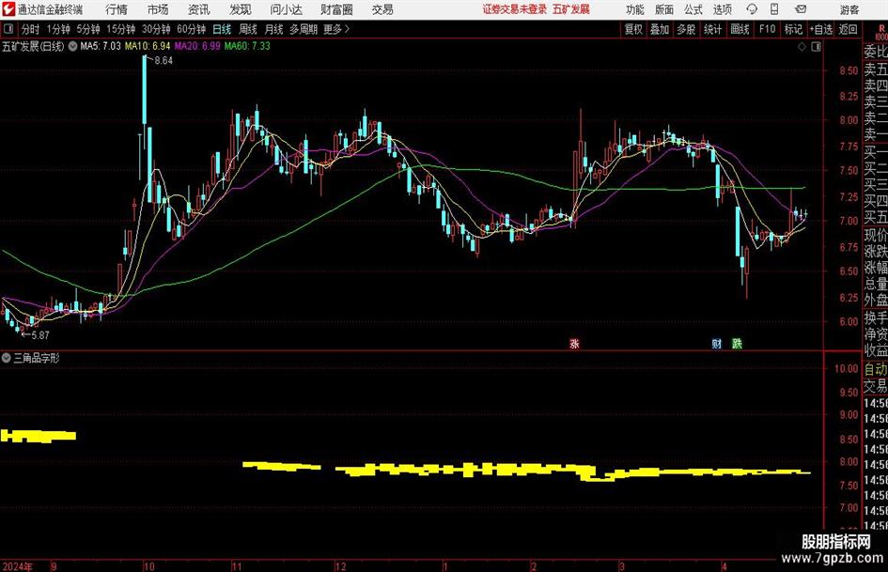The image size is (888, 572).
Task: Open the 选项 menu
Action: (x=722, y=9)
